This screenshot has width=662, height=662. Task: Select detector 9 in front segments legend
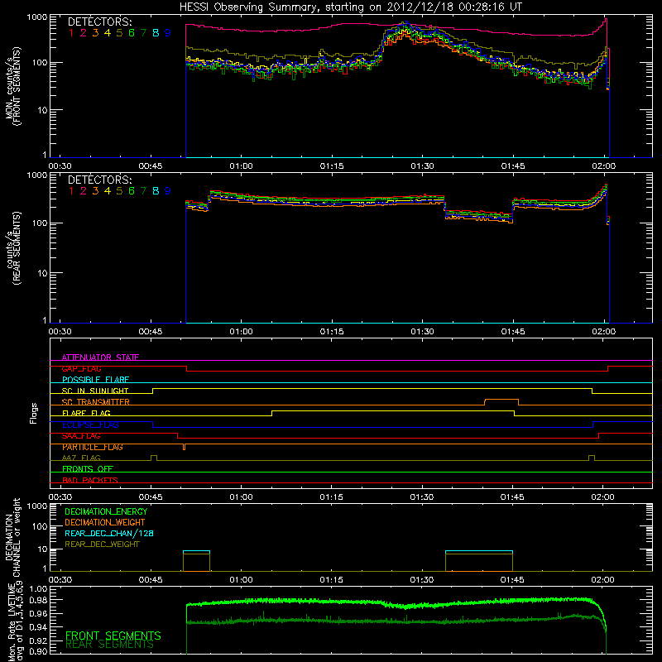coord(168,32)
